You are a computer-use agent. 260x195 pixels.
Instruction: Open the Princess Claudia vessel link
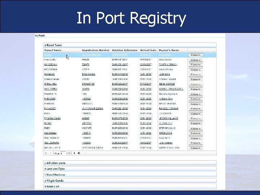pyautogui.click(x=52, y=118)
